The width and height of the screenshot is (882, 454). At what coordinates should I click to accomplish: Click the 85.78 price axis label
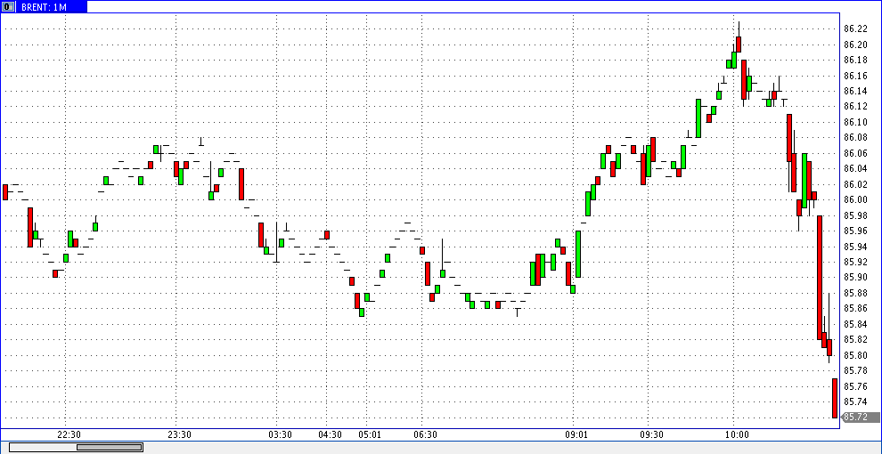coord(855,371)
